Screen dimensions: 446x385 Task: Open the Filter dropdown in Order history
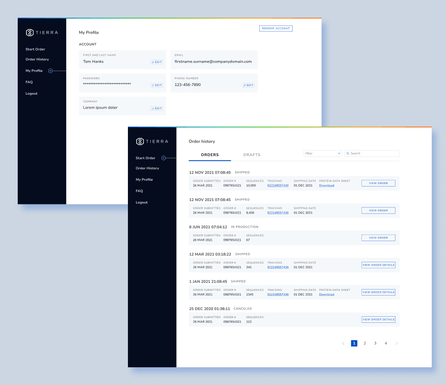[x=322, y=153]
